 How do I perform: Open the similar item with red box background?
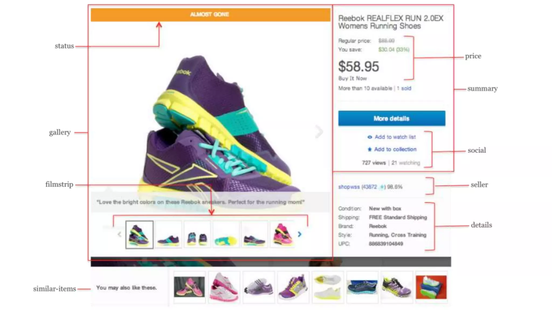tap(431, 287)
